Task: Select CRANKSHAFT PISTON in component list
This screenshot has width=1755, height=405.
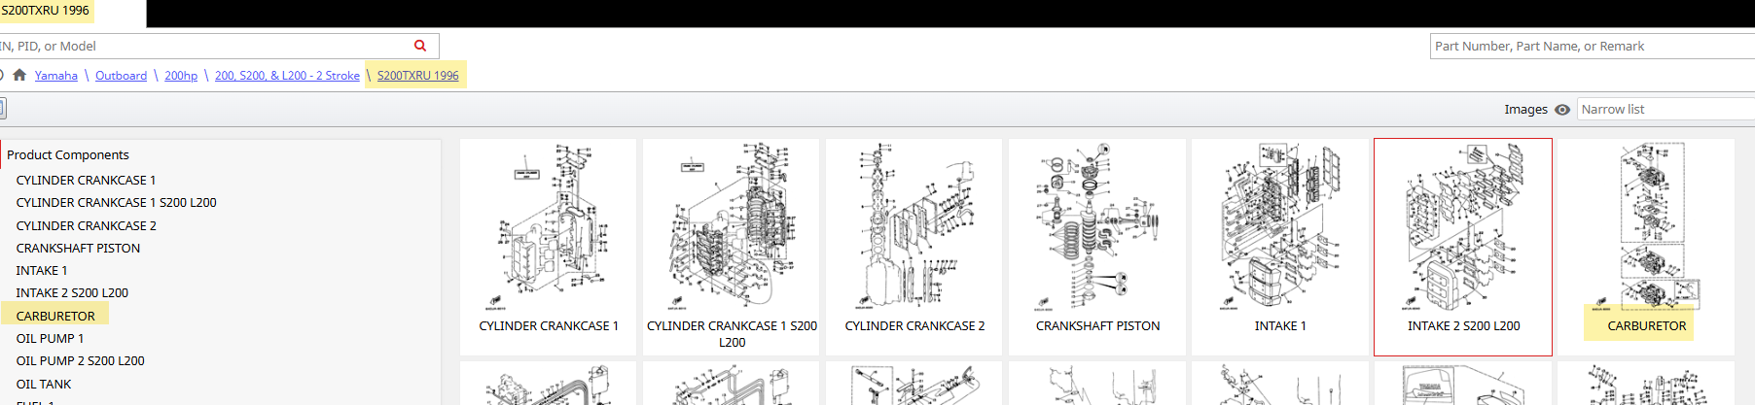Action: (78, 249)
